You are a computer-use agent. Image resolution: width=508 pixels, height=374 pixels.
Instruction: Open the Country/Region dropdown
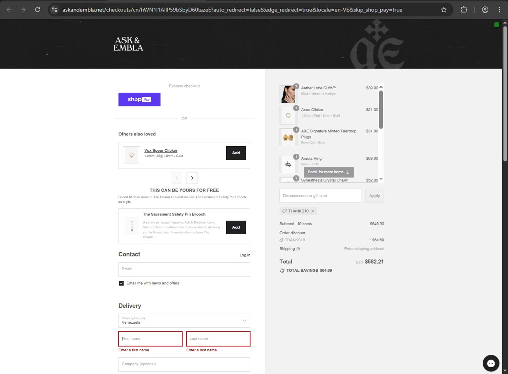pyautogui.click(x=184, y=321)
